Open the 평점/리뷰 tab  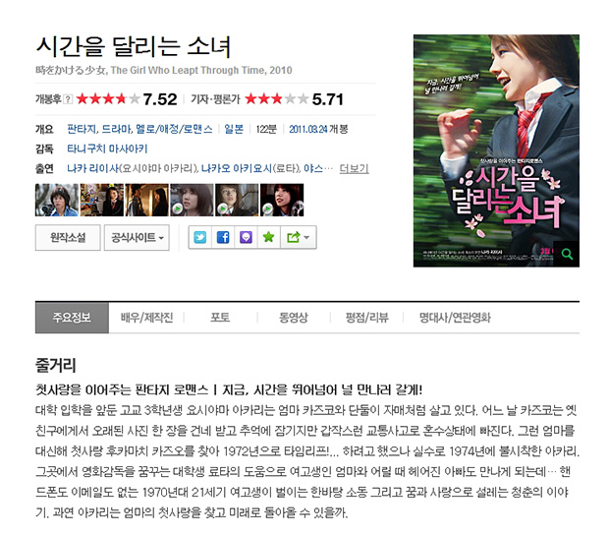pos(367,318)
